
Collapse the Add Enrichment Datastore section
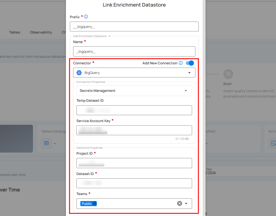coord(109,36)
